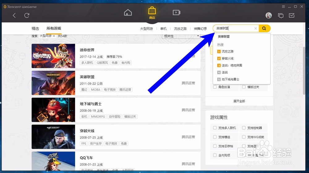The width and height of the screenshot is (309, 173).
Task: Open the 流放之路 quick link
Action: pyautogui.click(x=180, y=29)
